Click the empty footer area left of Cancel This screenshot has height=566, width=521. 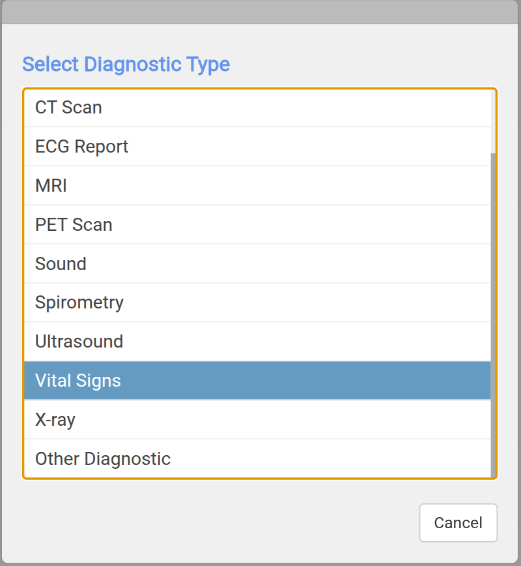point(215,523)
